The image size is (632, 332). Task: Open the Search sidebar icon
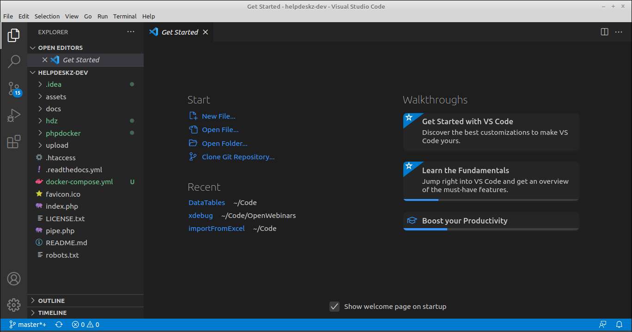(x=14, y=60)
